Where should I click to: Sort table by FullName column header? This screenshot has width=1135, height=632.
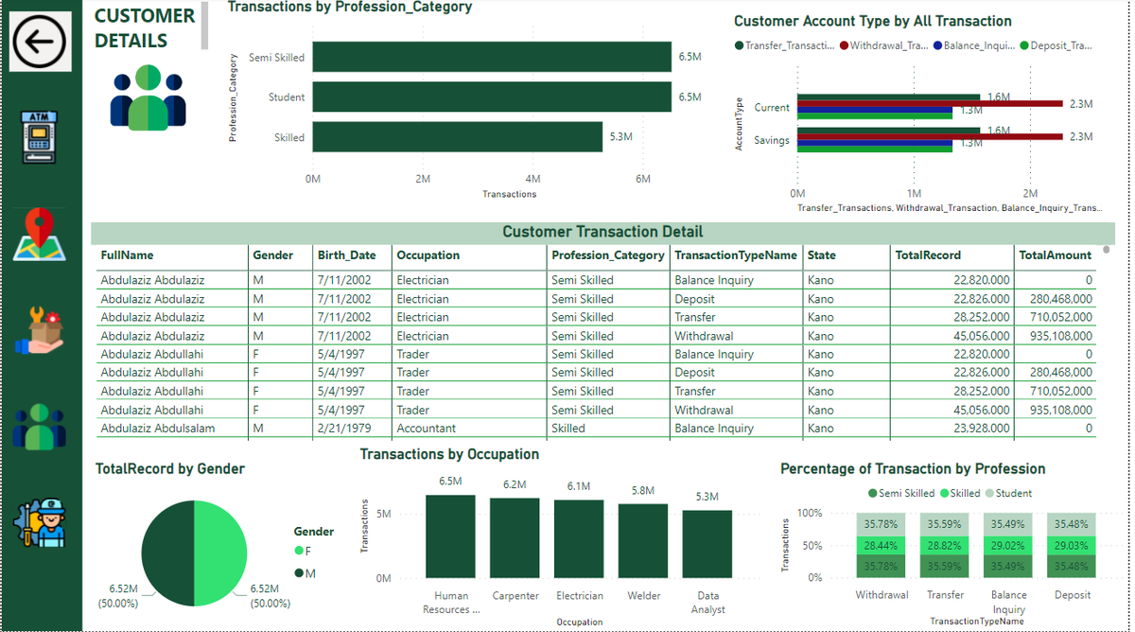(x=127, y=255)
